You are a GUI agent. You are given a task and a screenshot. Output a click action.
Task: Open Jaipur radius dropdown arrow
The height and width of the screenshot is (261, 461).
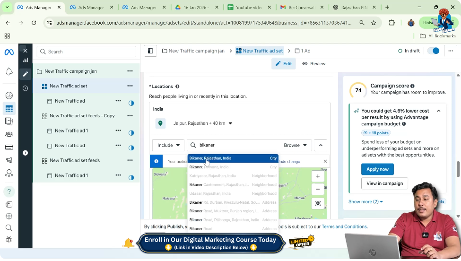[x=231, y=123]
